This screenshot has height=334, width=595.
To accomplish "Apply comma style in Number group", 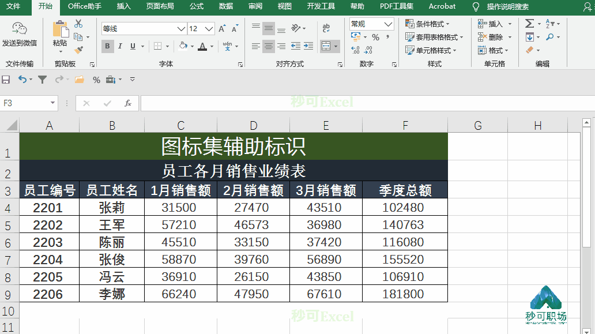I will coord(388,37).
